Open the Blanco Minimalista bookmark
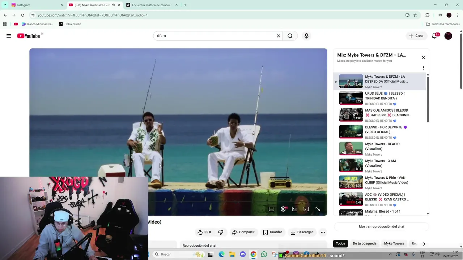Screen dimensions: 463x260 (x=37, y=24)
